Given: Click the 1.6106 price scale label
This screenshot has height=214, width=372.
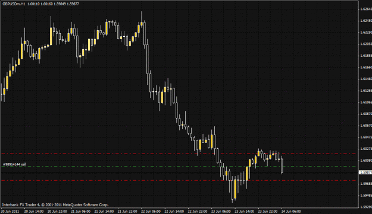Looking at the screenshot, I should click(366, 103).
